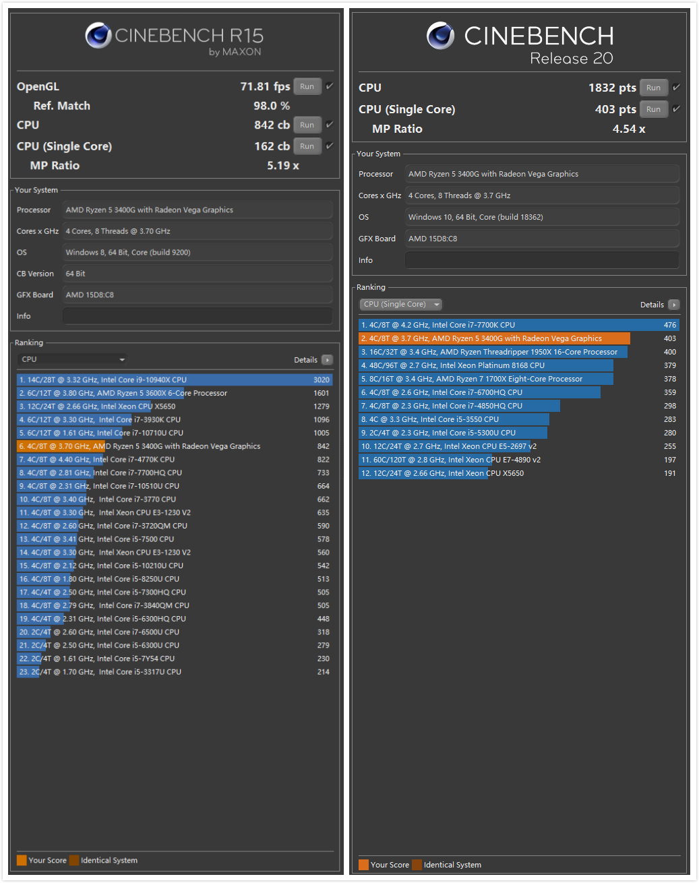The width and height of the screenshot is (699, 883).
Task: Click the R20 Info text field
Action: coord(541,260)
